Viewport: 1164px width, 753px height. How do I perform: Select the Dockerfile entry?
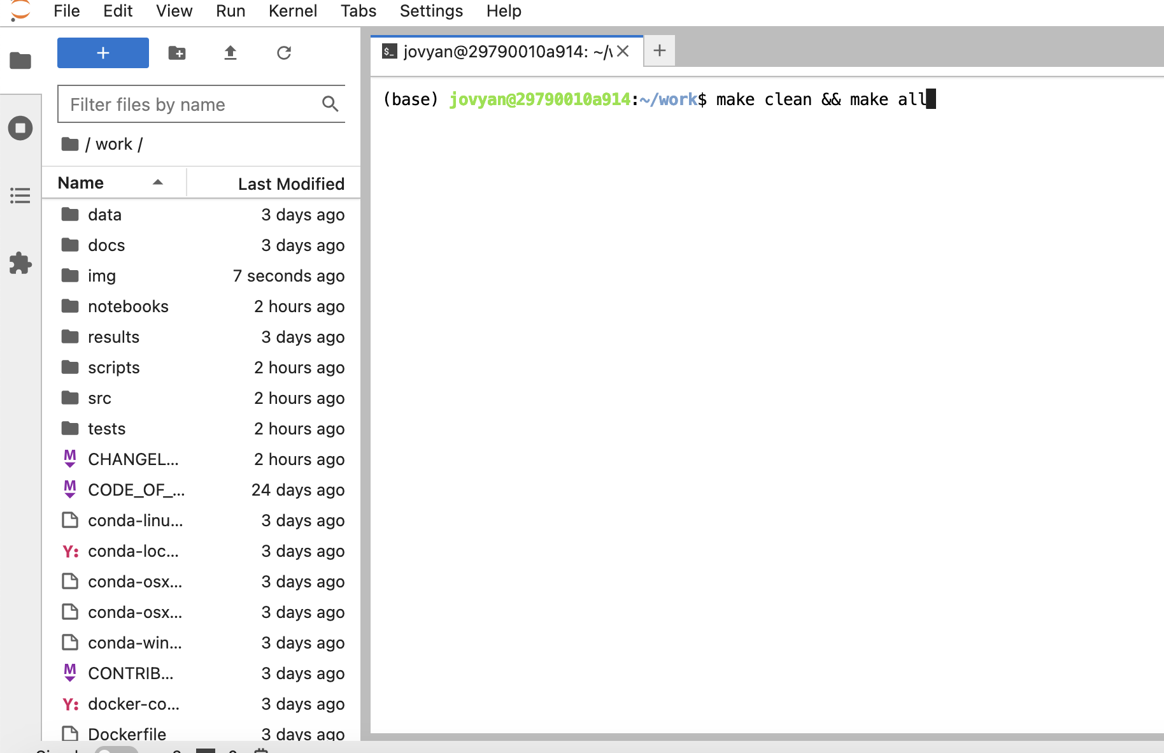201,734
